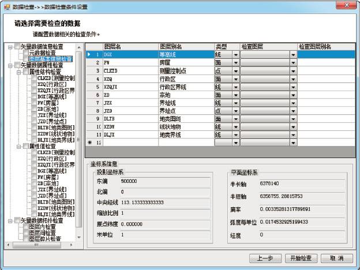Tick the 元数据检查 checkbox
Viewport: 360px width, 270px height.
tap(25, 52)
